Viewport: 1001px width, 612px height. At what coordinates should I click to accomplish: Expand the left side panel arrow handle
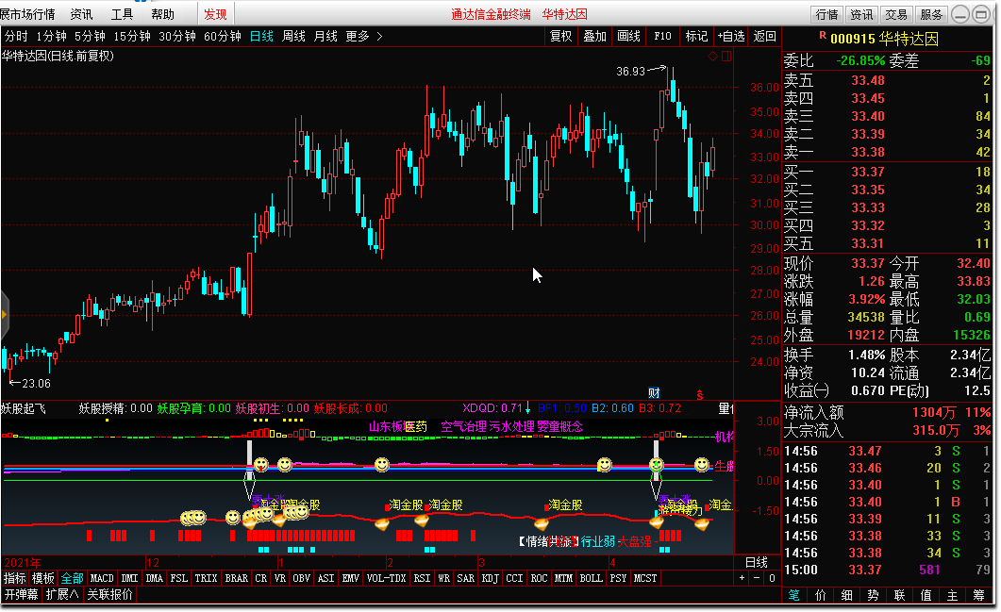(x=5, y=314)
